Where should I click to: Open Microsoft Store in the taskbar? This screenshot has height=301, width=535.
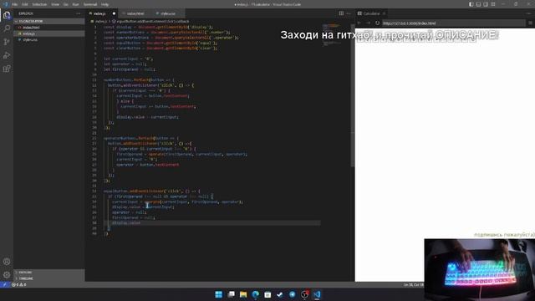tap(267, 294)
